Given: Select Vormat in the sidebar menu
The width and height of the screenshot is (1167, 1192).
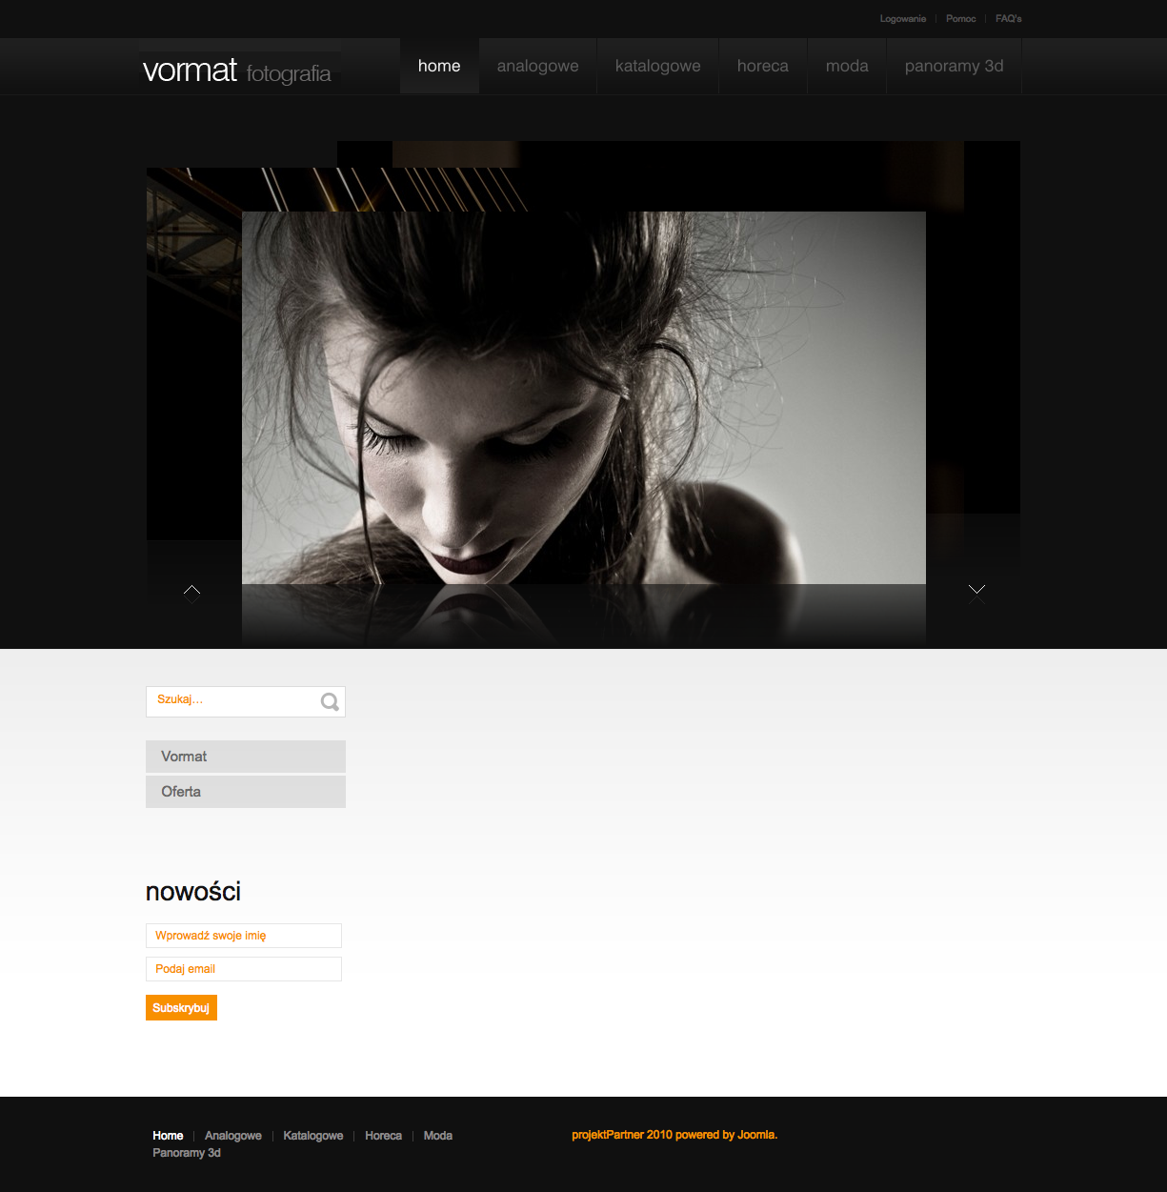Looking at the screenshot, I should click(x=245, y=757).
